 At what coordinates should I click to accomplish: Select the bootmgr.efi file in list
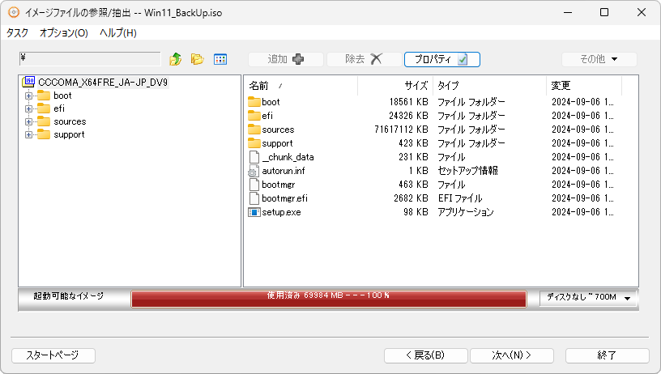point(284,198)
